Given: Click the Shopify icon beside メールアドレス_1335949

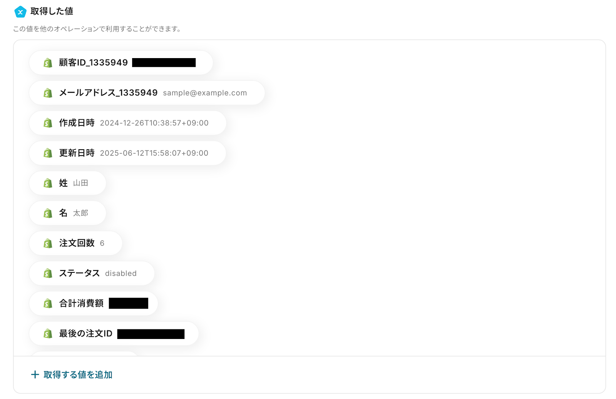Looking at the screenshot, I should (48, 93).
